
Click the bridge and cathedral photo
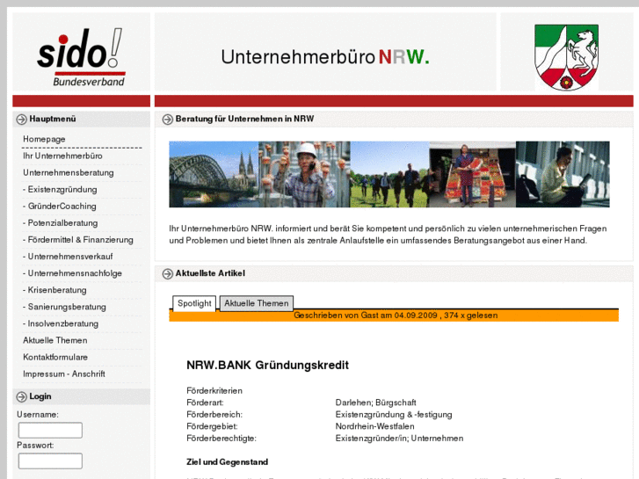coord(214,174)
